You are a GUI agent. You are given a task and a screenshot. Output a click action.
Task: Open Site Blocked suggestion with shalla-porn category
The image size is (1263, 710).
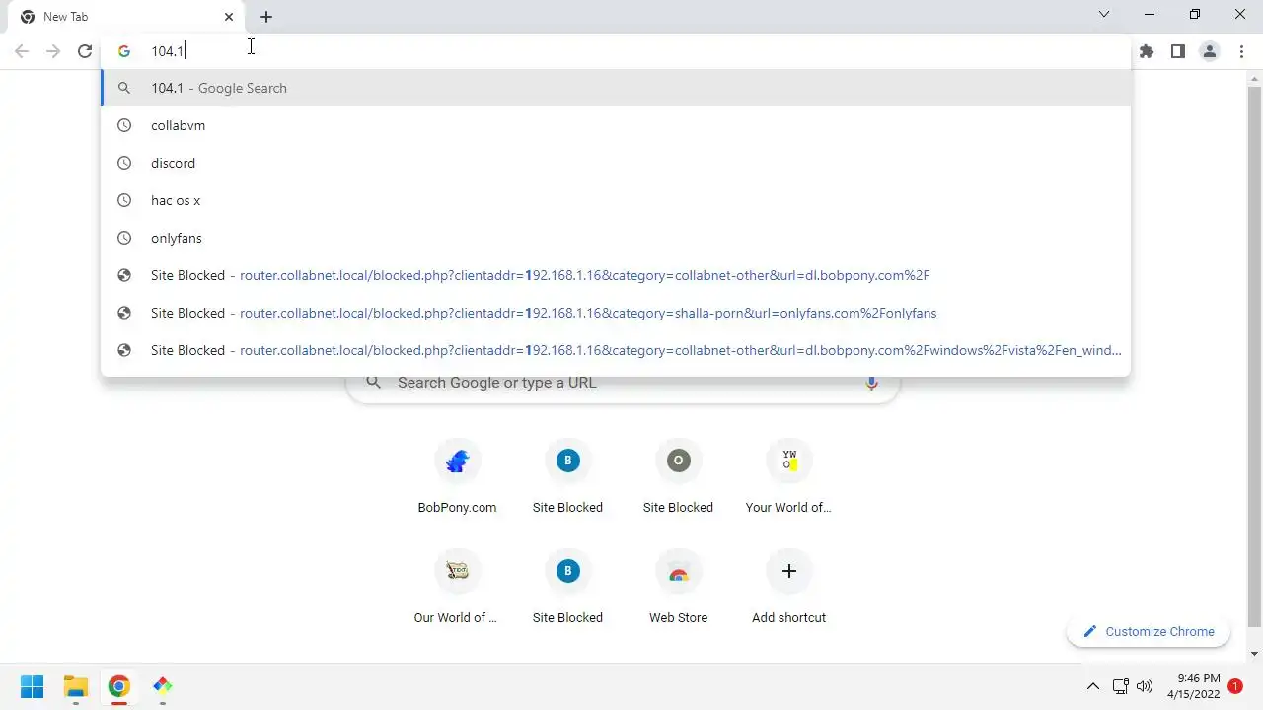click(x=616, y=313)
